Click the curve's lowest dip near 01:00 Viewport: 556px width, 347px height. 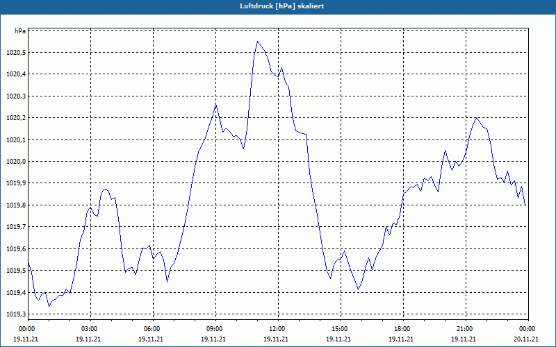(49, 306)
